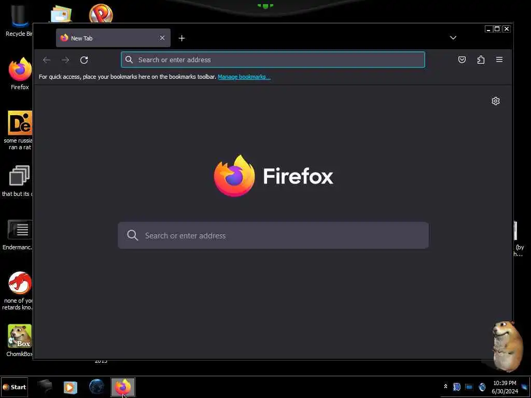Click the network tray icon

point(469,387)
